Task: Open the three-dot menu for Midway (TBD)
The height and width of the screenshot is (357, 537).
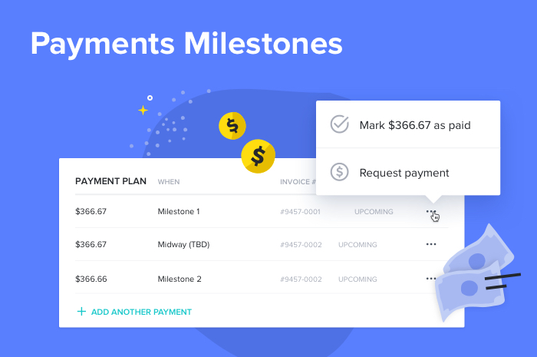Action: [431, 244]
